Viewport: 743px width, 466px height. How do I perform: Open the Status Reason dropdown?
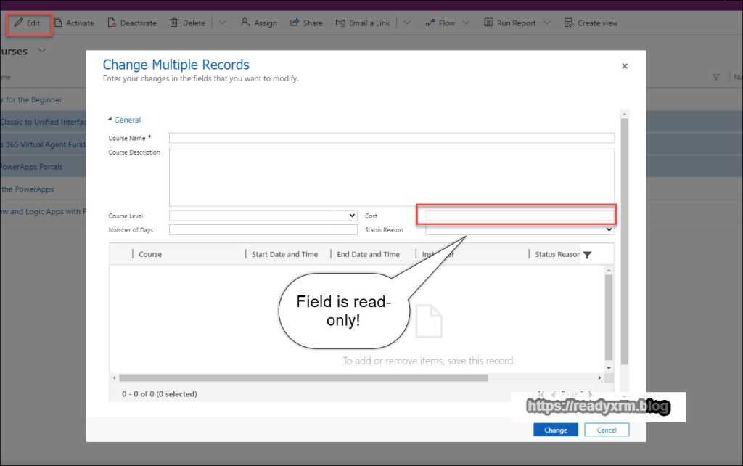[x=520, y=229]
